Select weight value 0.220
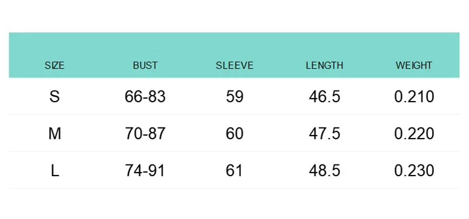The image size is (469, 219). pos(414,134)
